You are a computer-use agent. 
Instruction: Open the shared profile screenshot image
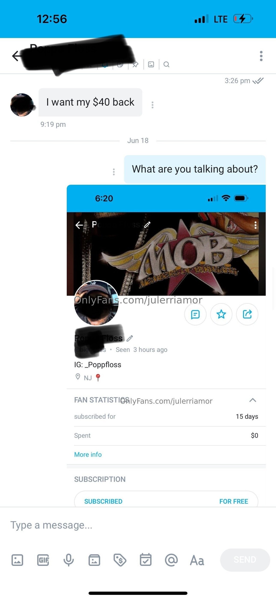pyautogui.click(x=166, y=345)
